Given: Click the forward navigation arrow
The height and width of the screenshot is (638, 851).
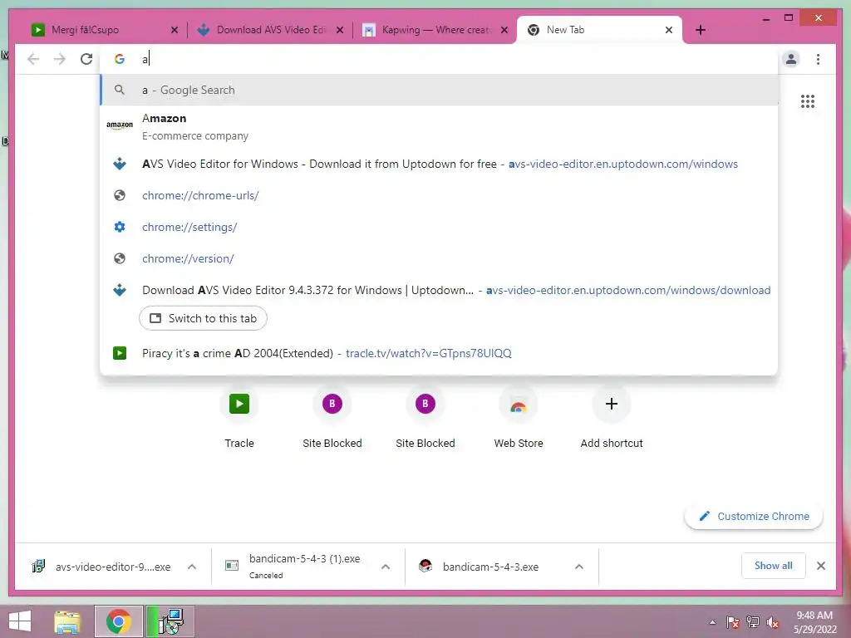Looking at the screenshot, I should pos(60,59).
